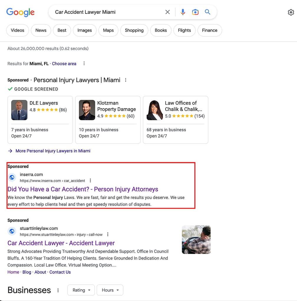Open the DLE Lawyers profile photo
The height and width of the screenshot is (301, 297).
tap(19, 110)
